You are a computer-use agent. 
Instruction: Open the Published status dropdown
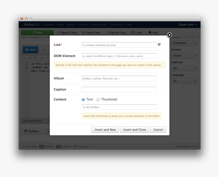click(x=184, y=43)
